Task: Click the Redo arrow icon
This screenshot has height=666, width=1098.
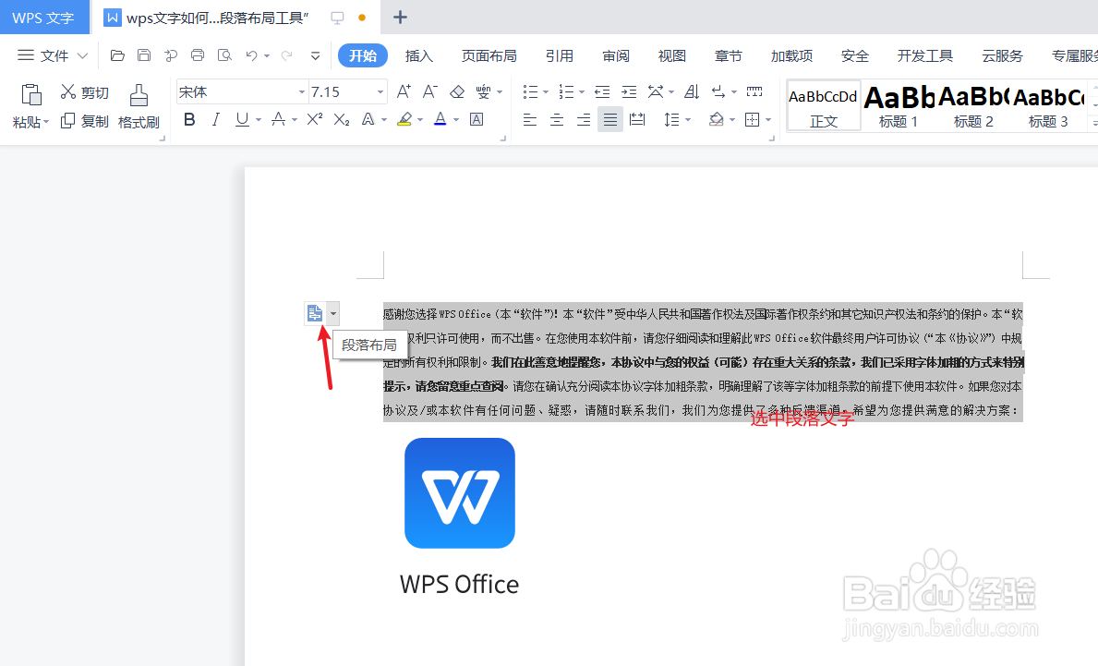Action: click(286, 55)
